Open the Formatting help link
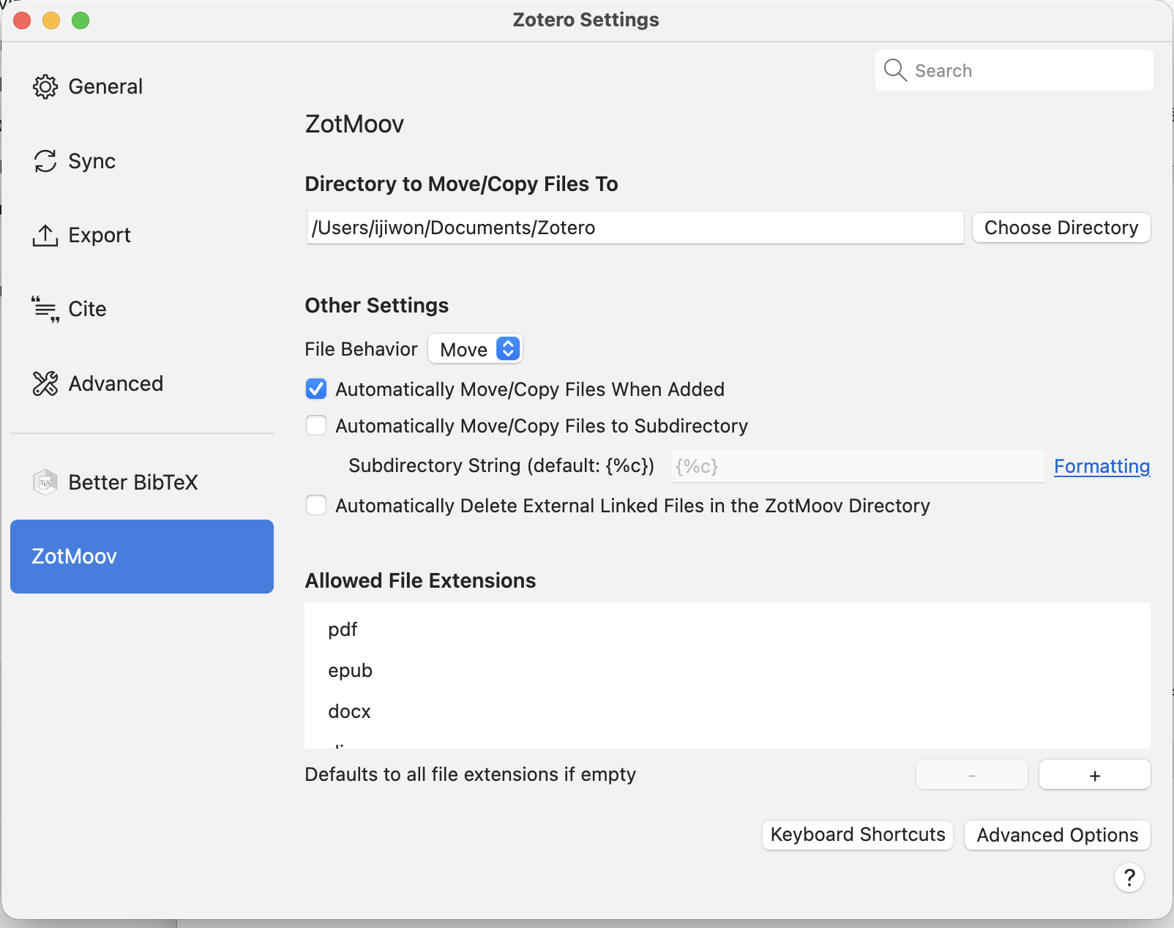1174x928 pixels. (x=1102, y=466)
